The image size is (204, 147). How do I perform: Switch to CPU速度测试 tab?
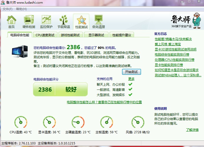pos(45,35)
